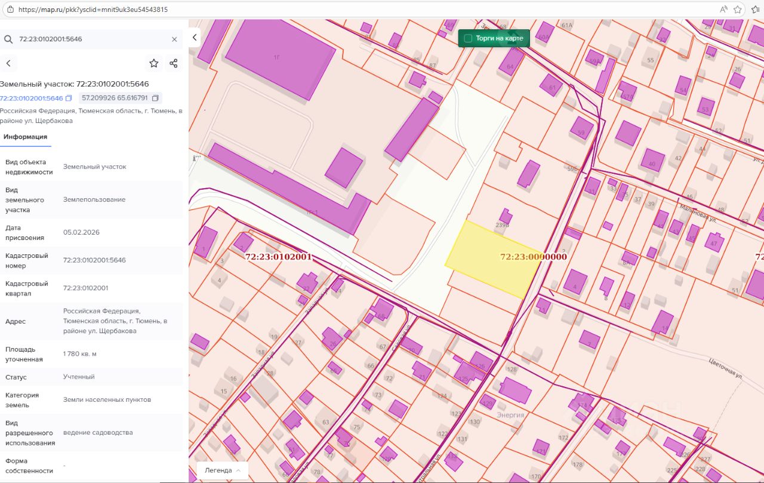Click the browser address bar URL
The width and height of the screenshot is (764, 483).
pos(93,10)
